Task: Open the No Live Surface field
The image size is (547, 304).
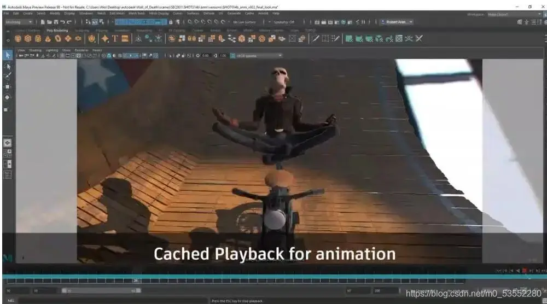Action: (x=244, y=22)
